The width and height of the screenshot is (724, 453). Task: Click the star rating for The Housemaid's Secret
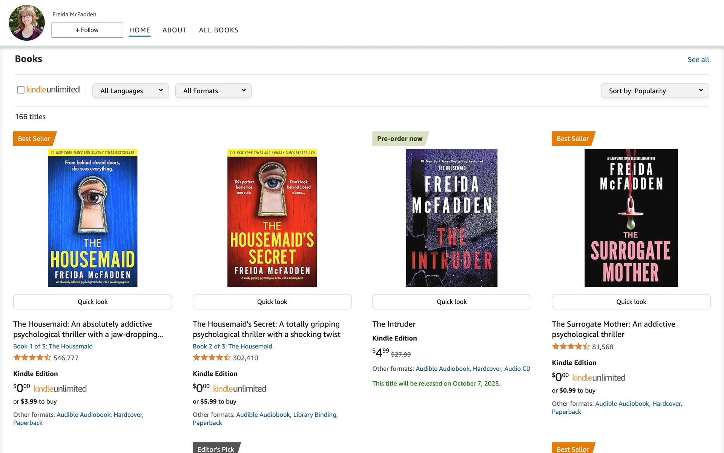pos(212,357)
